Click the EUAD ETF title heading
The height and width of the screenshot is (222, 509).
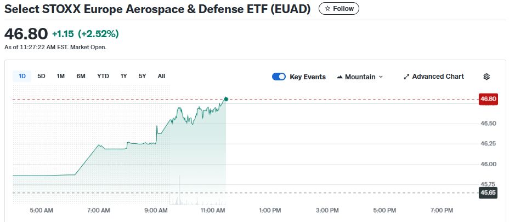pyautogui.click(x=158, y=9)
